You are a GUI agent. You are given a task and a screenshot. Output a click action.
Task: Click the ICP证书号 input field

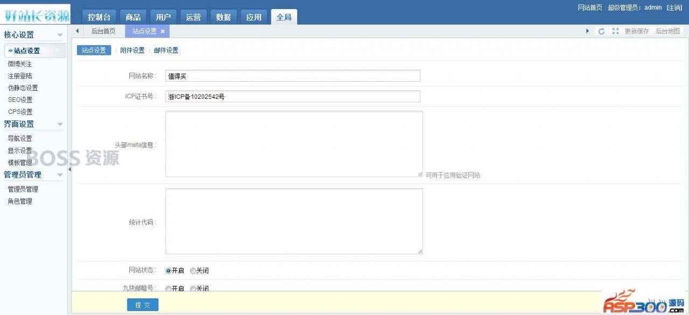click(292, 96)
